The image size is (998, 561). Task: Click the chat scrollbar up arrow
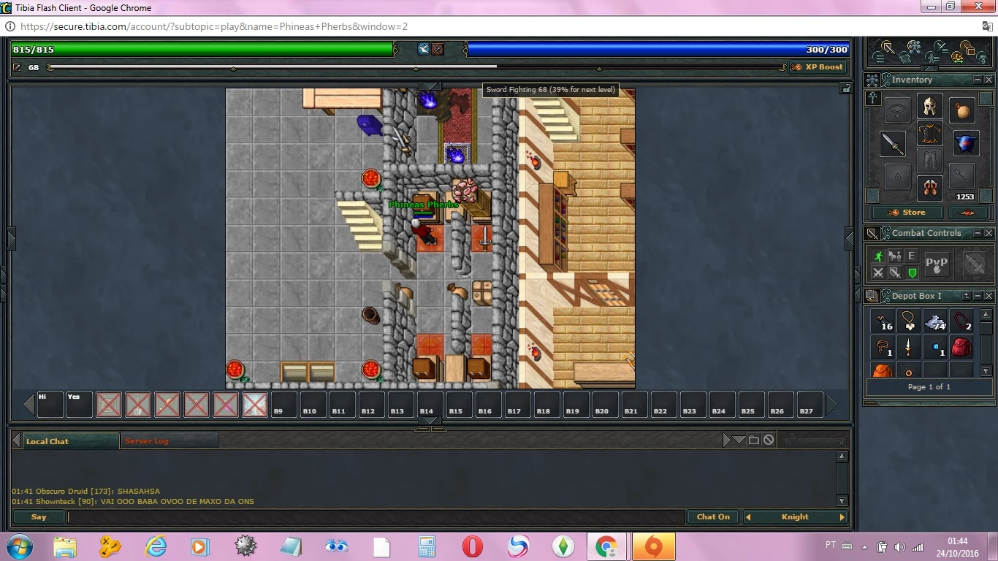tap(842, 457)
